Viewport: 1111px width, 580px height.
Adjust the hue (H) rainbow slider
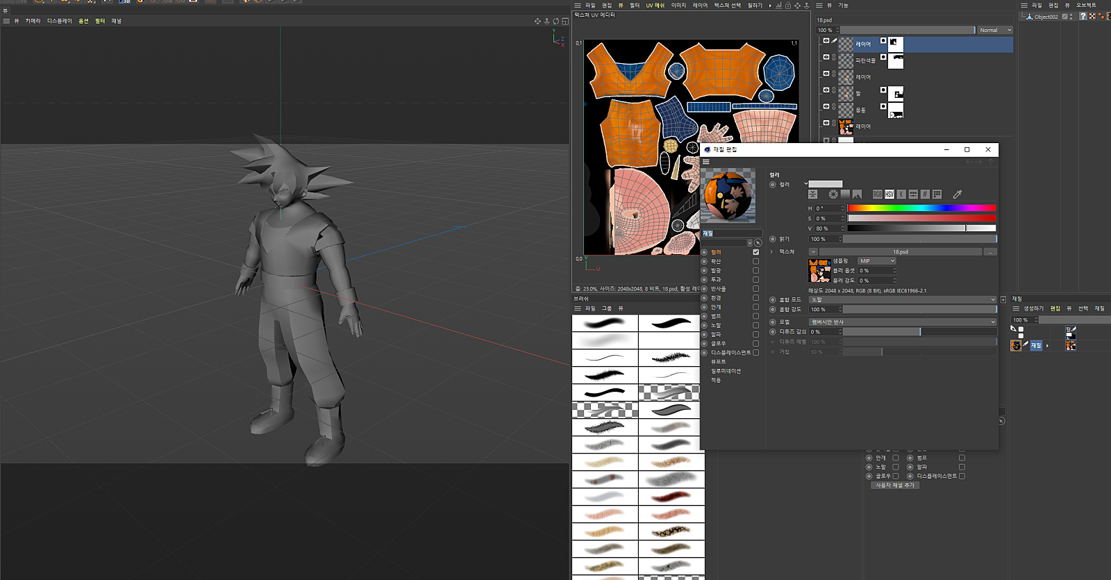[921, 208]
